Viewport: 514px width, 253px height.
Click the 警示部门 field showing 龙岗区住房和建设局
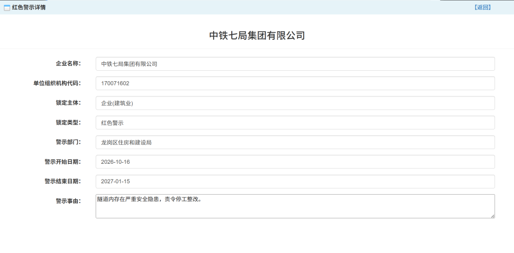click(x=295, y=142)
